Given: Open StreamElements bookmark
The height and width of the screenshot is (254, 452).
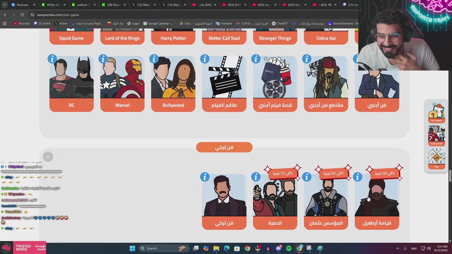Looking at the screenshot, I should (x=343, y=24).
